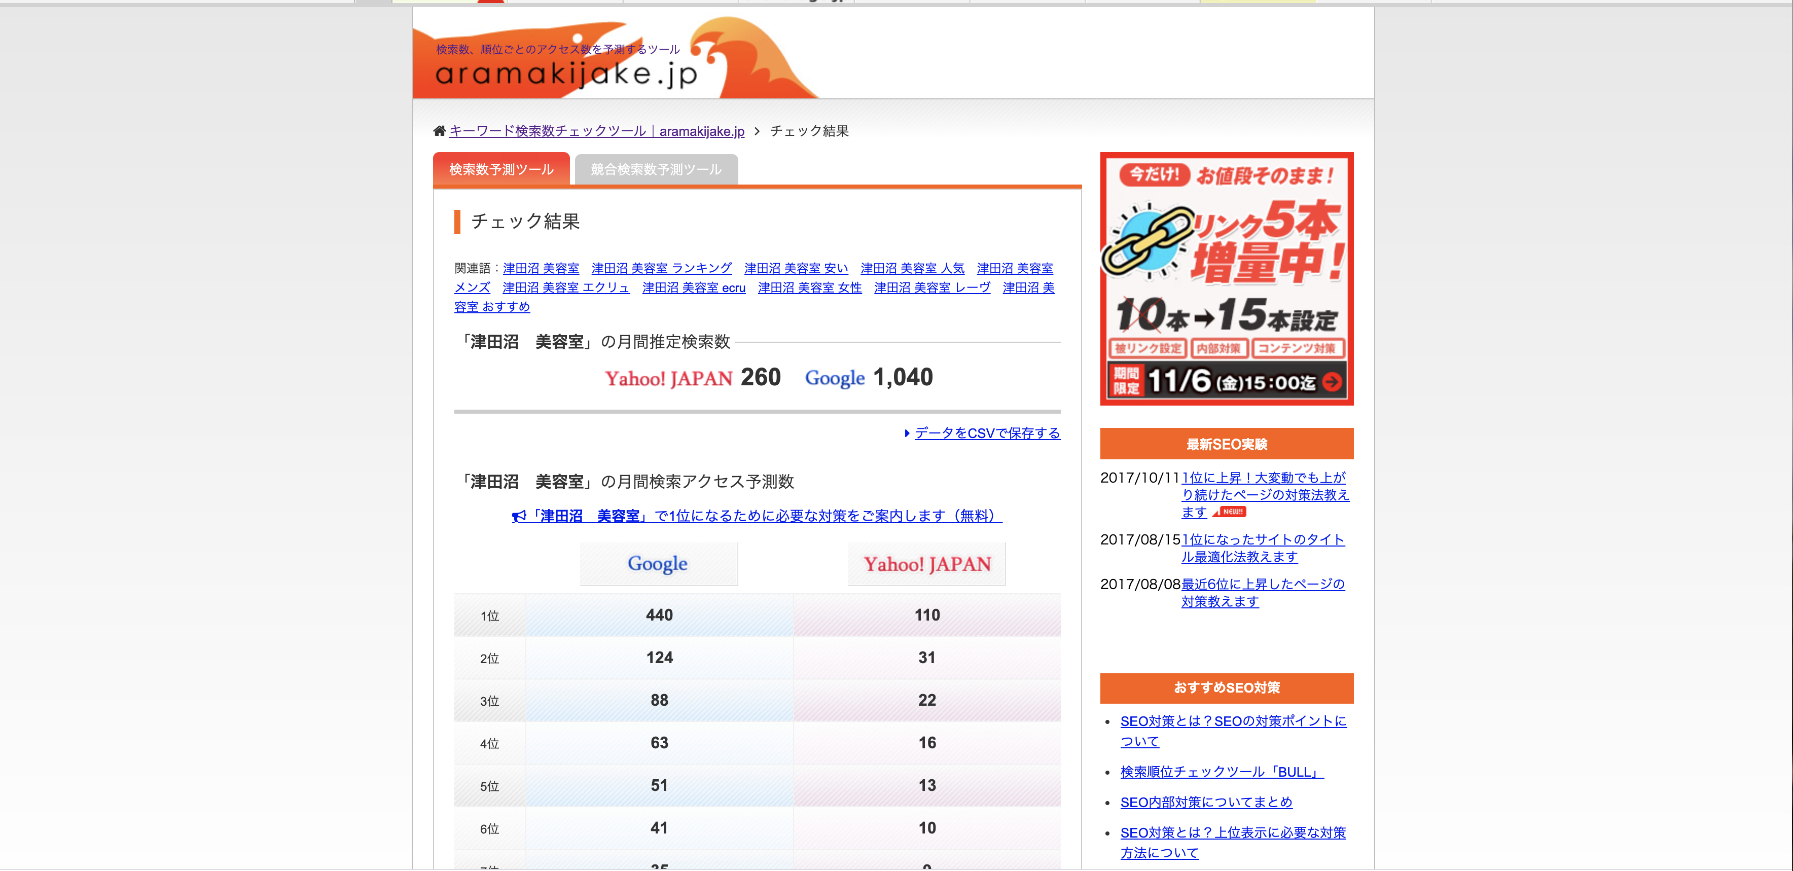The height and width of the screenshot is (871, 1793).
Task: Click the 4位 Yahoo value 16
Action: click(x=926, y=742)
